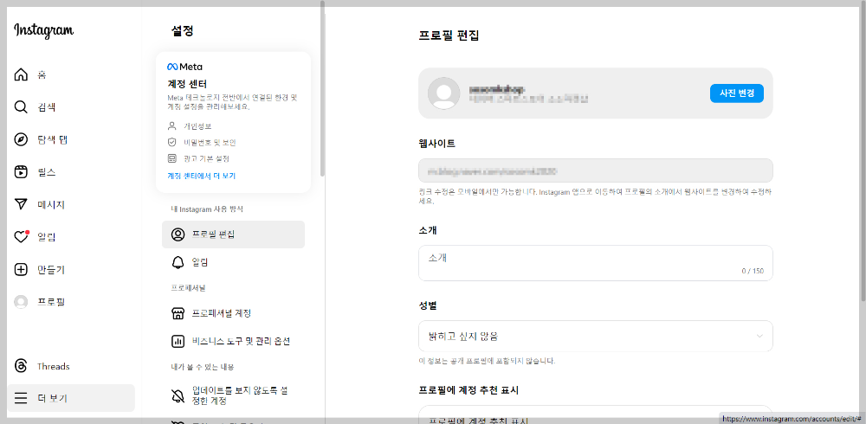Click the 프로페셔널 section label

click(x=188, y=288)
